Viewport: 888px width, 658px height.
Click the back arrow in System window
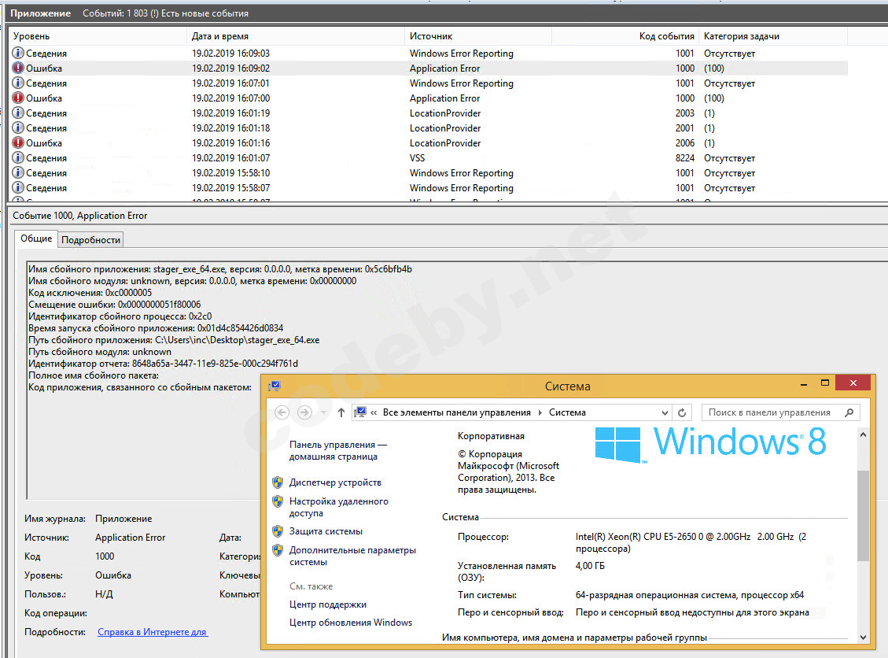click(282, 412)
